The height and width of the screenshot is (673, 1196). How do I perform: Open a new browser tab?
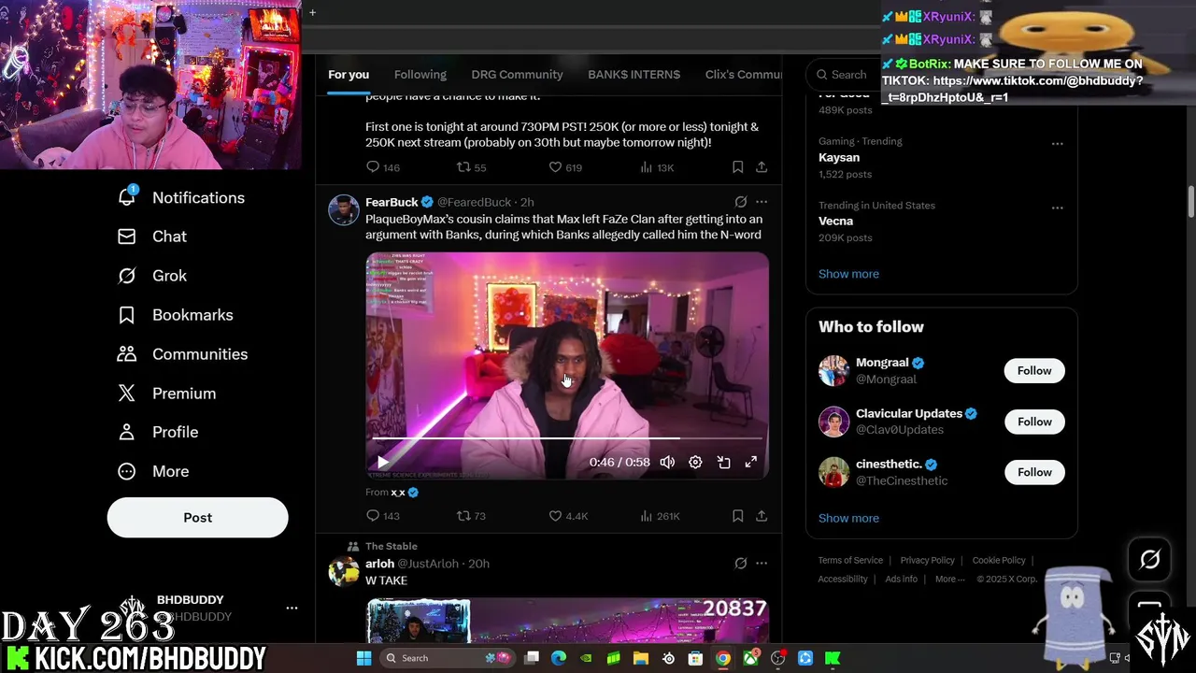click(312, 12)
